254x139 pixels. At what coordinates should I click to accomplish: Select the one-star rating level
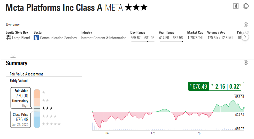tap(43, 92)
